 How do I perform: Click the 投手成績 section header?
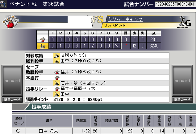tap(41, 107)
